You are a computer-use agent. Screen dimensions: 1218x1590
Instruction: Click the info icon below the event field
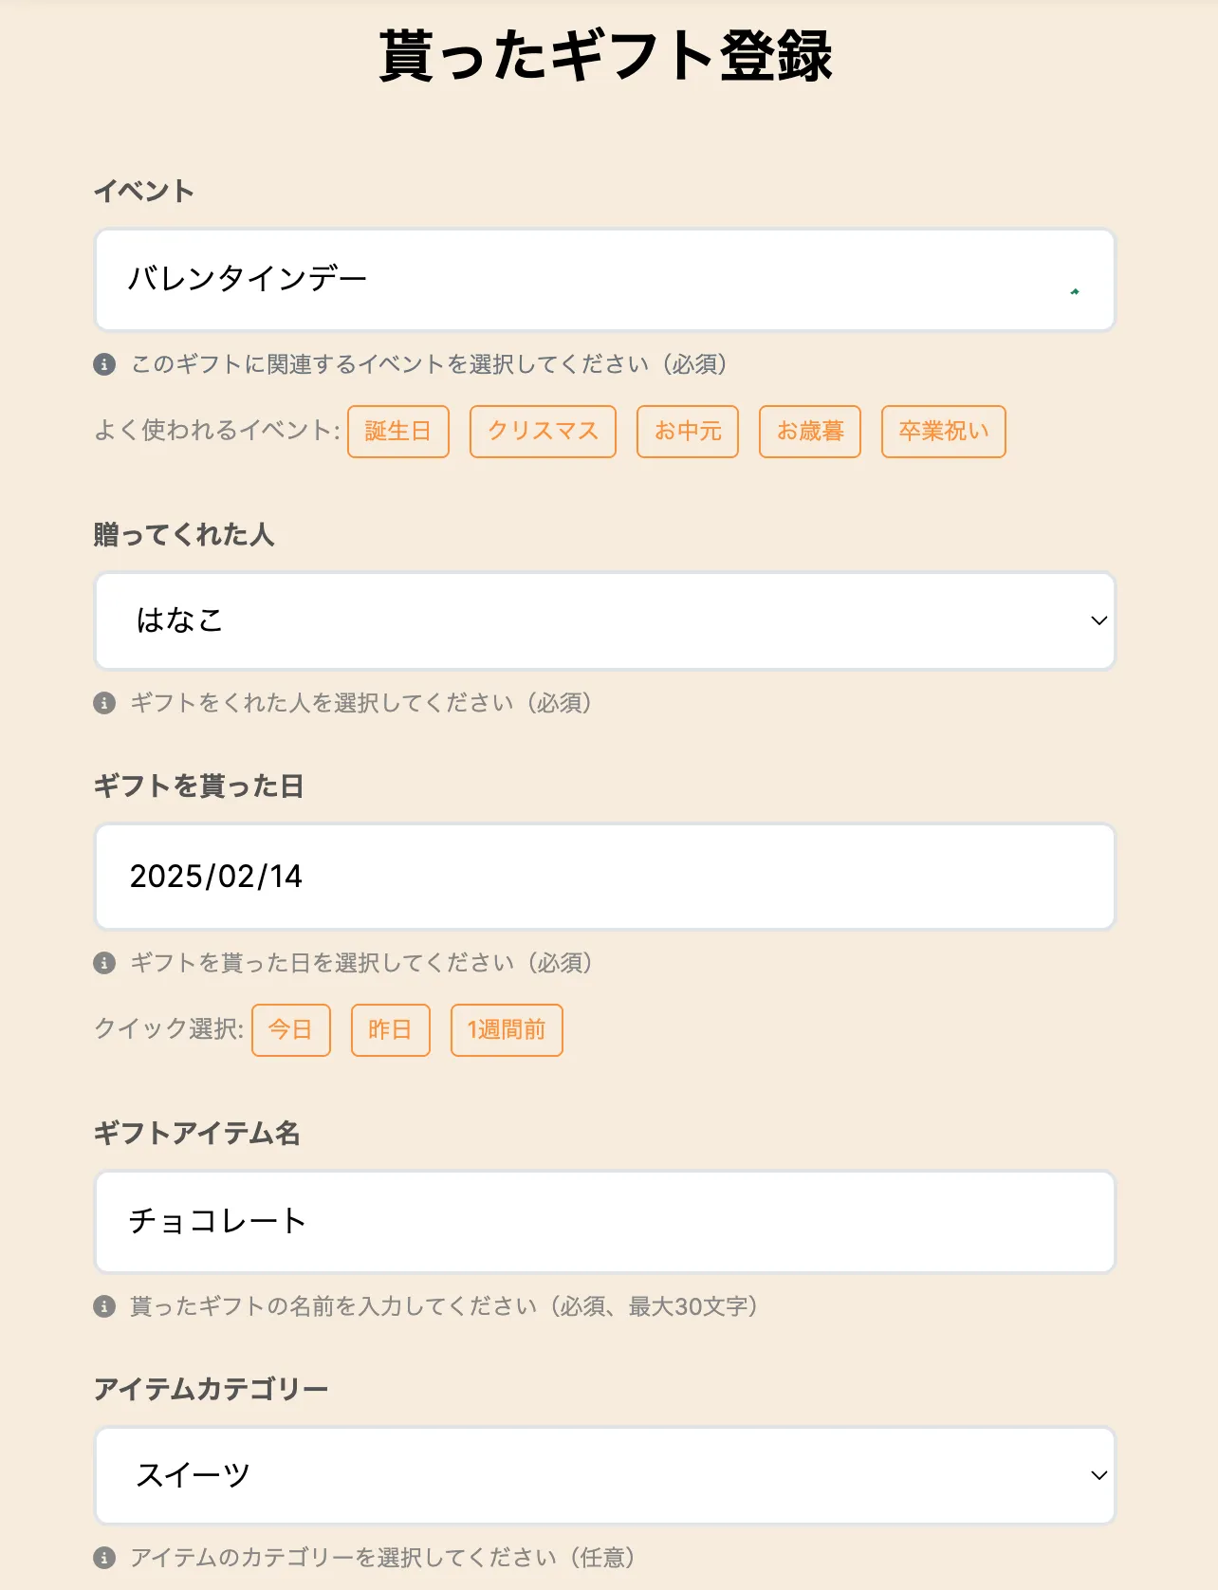tap(106, 364)
